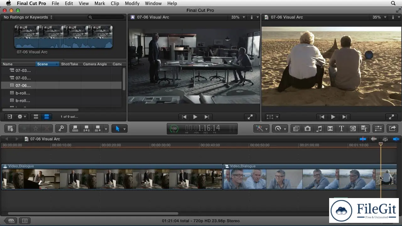Screen dimensions: 402x226
Task: Toggle clip solo S headphones button
Action: (x=385, y=139)
